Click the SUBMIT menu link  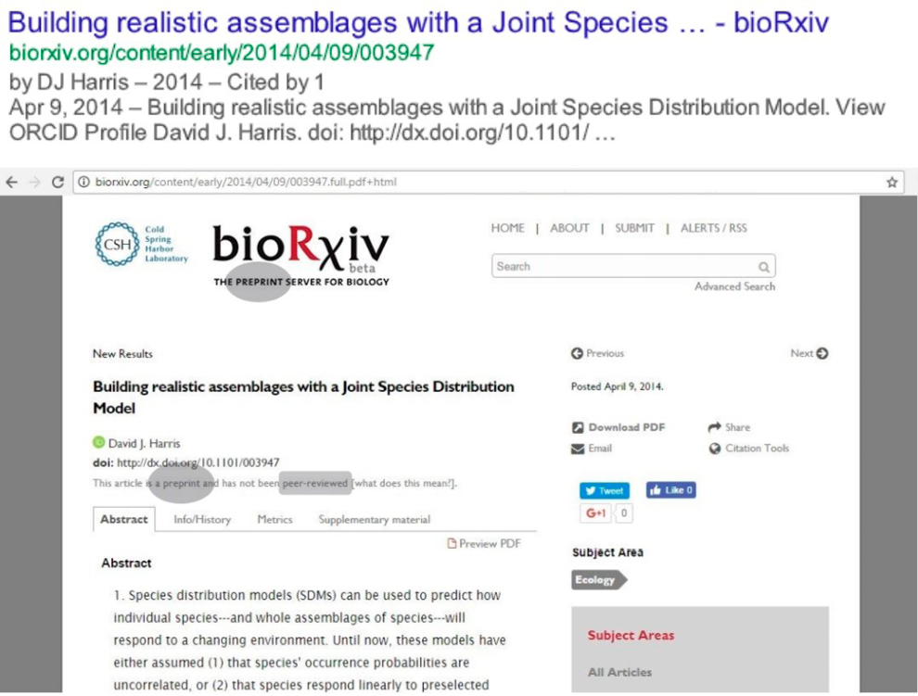pyautogui.click(x=634, y=227)
